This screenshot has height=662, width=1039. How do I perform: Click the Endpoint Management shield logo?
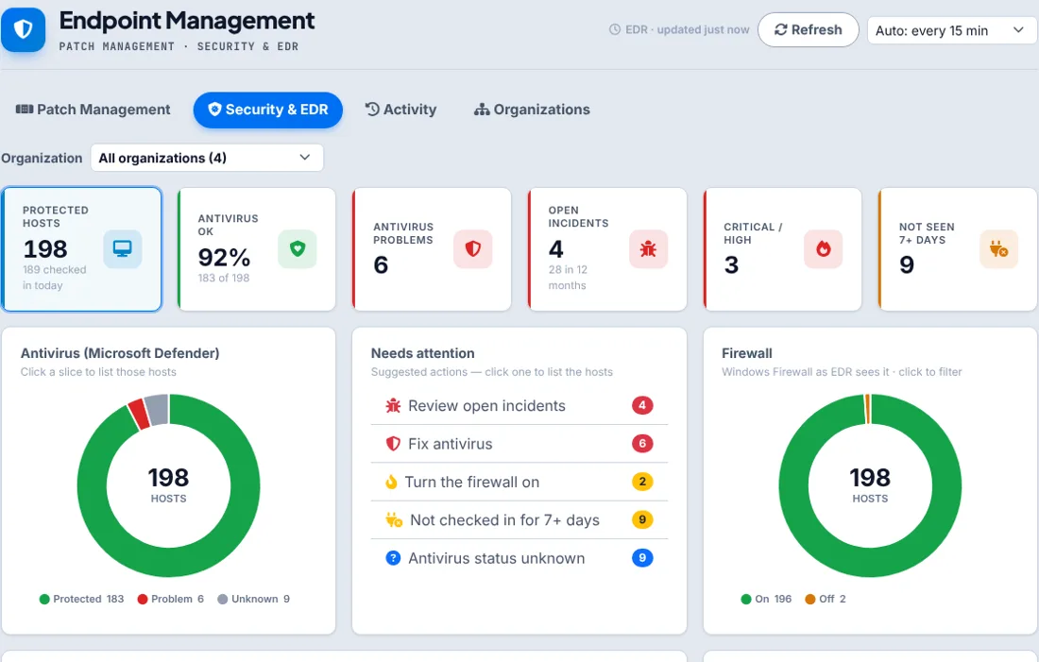point(24,29)
